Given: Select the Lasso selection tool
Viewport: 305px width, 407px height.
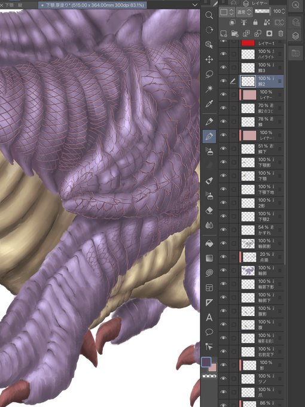Looking at the screenshot, I should tap(209, 74).
